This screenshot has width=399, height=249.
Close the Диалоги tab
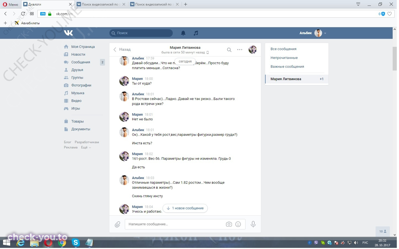70,4
